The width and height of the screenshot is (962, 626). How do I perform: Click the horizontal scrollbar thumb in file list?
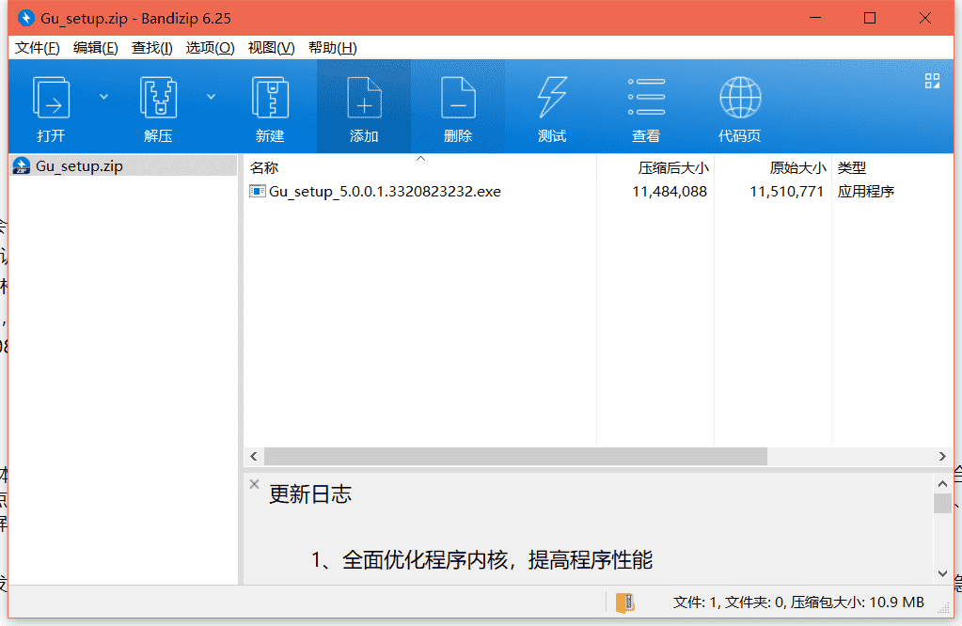pyautogui.click(x=515, y=456)
